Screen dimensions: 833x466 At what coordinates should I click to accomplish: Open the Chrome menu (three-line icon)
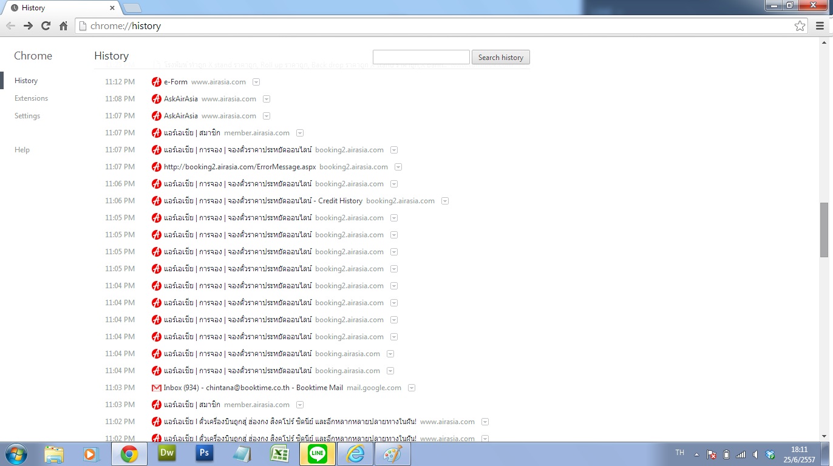coord(820,25)
